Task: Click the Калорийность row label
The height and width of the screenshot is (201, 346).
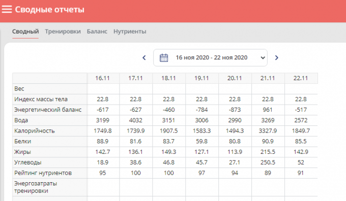Action: pyautogui.click(x=34, y=131)
